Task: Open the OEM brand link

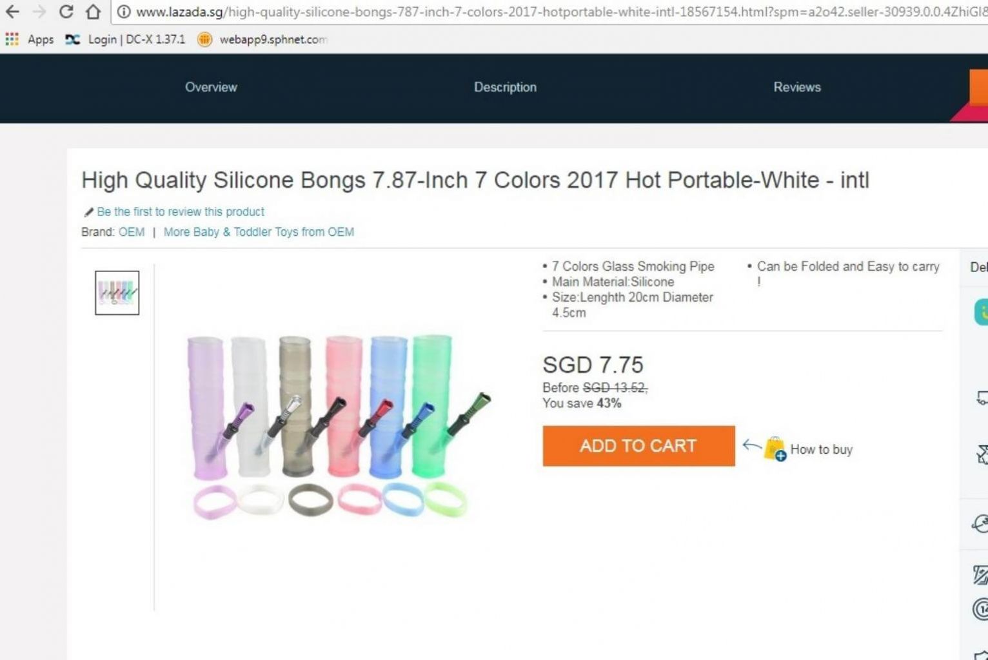Action: tap(132, 232)
